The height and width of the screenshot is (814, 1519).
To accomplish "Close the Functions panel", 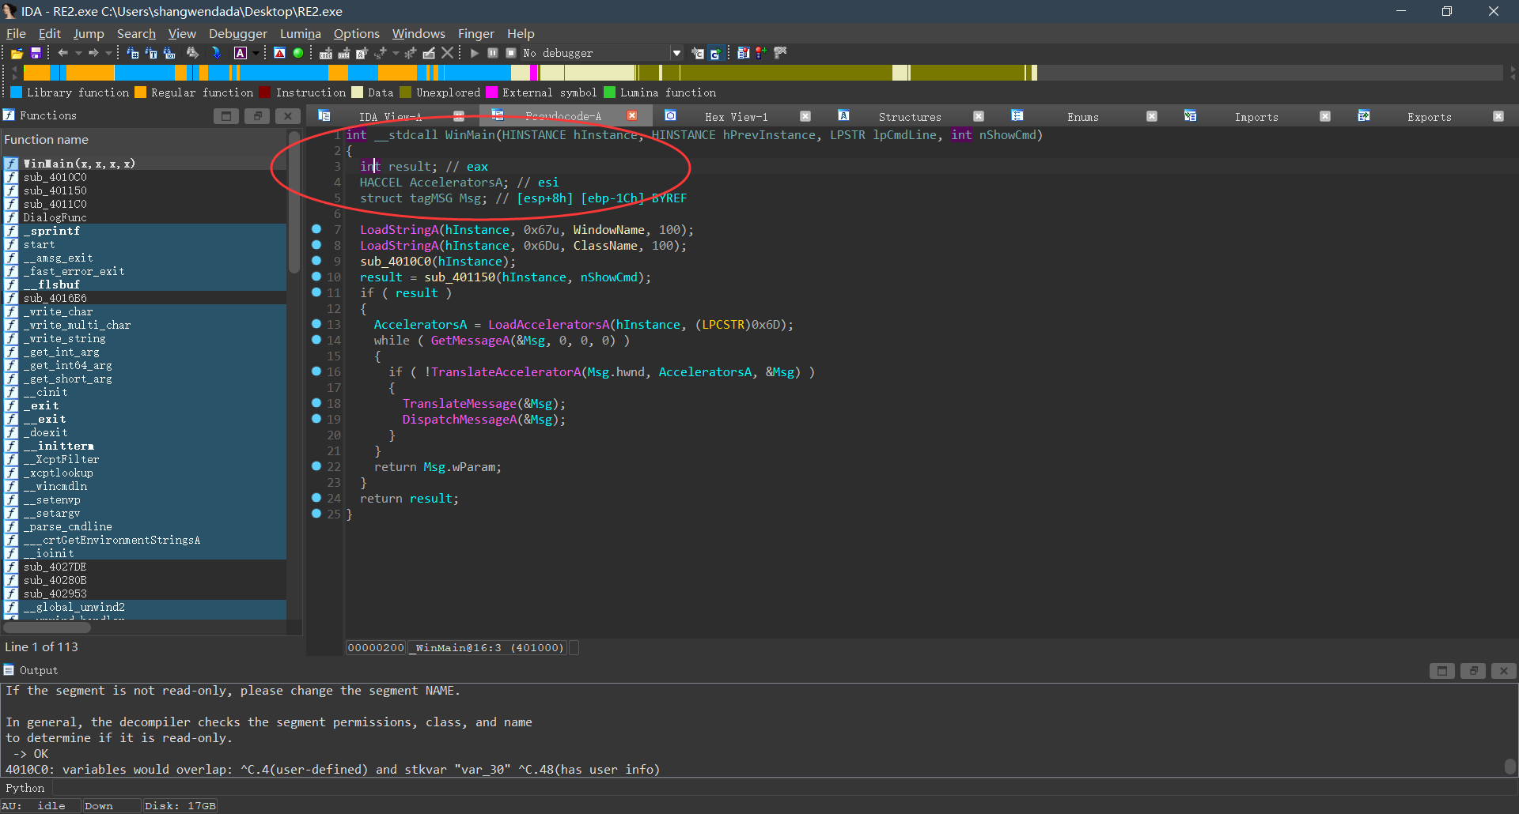I will (288, 116).
